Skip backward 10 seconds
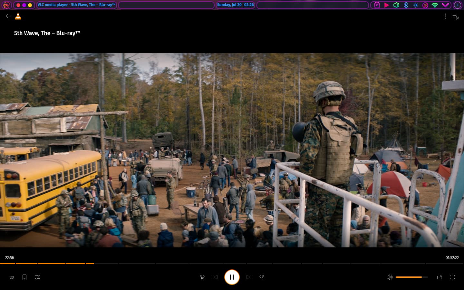Screen dimensions: 464x290 click(202, 277)
